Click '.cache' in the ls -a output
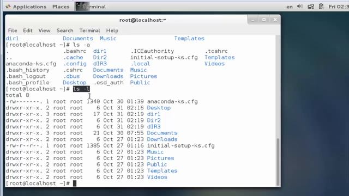 point(73,57)
